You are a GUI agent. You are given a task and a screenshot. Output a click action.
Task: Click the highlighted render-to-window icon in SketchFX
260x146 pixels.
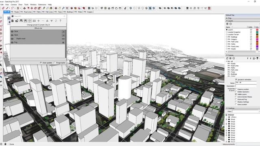coord(25,21)
